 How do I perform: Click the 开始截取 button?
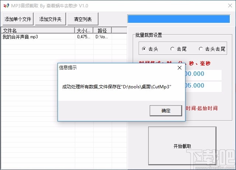[182, 146]
